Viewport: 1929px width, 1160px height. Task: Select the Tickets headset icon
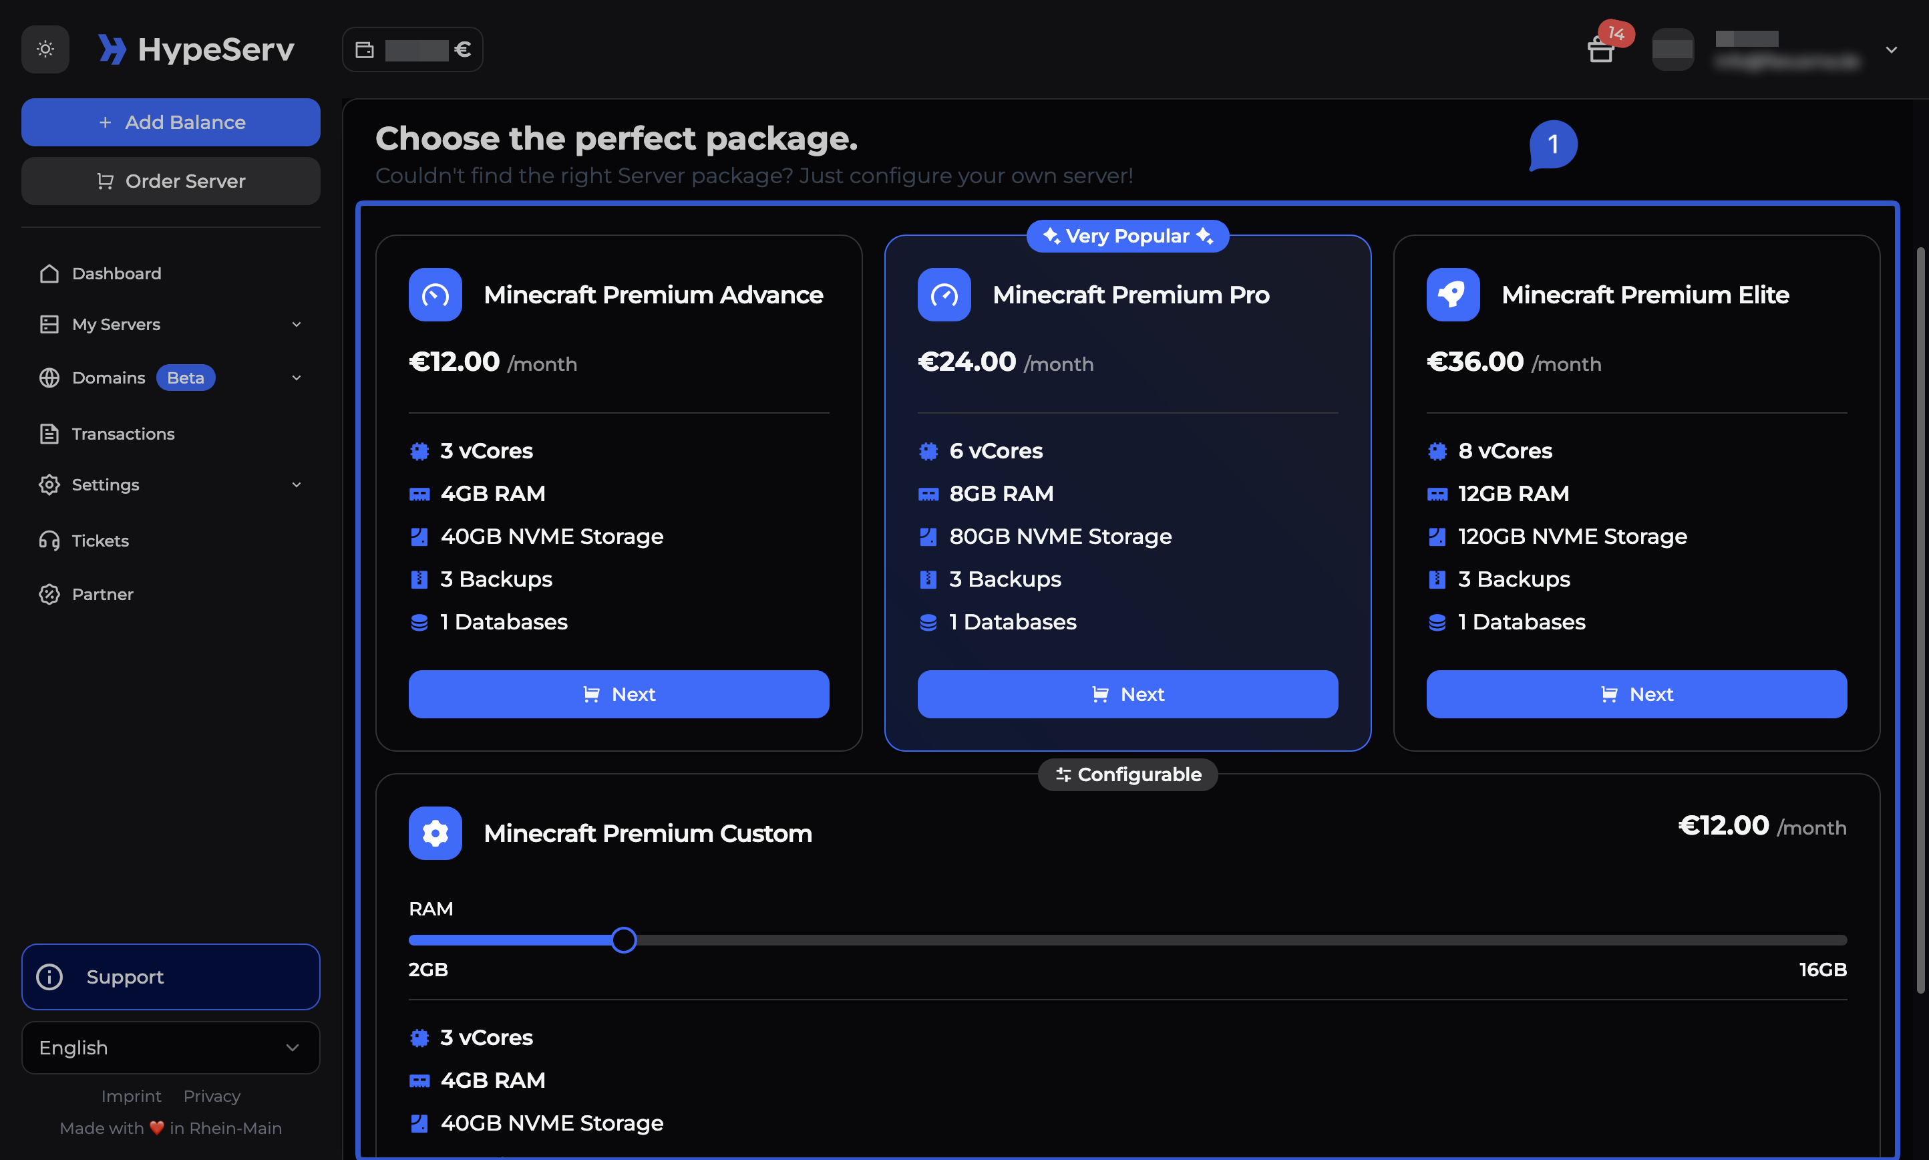pyautogui.click(x=49, y=540)
